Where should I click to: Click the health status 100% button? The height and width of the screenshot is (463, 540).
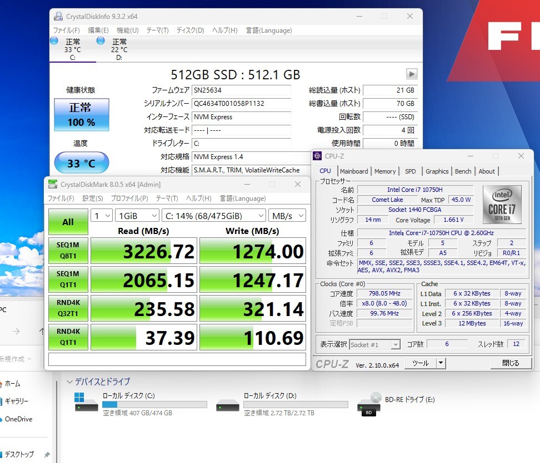(x=82, y=115)
